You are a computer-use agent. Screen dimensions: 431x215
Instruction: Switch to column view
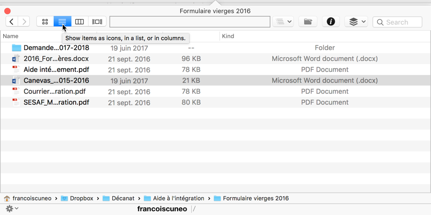click(x=79, y=22)
